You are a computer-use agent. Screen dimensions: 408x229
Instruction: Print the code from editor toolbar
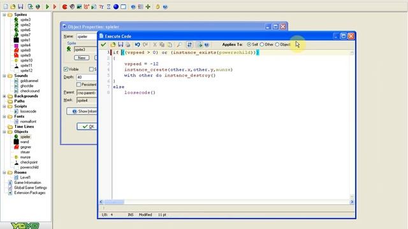pyautogui.click(x=127, y=45)
